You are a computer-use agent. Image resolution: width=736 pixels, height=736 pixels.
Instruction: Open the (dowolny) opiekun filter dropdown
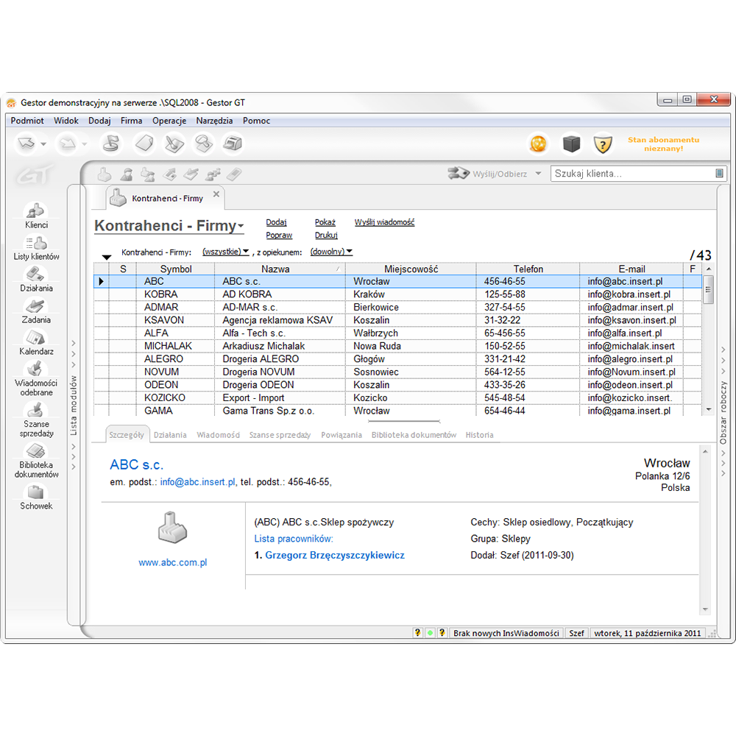(x=331, y=252)
